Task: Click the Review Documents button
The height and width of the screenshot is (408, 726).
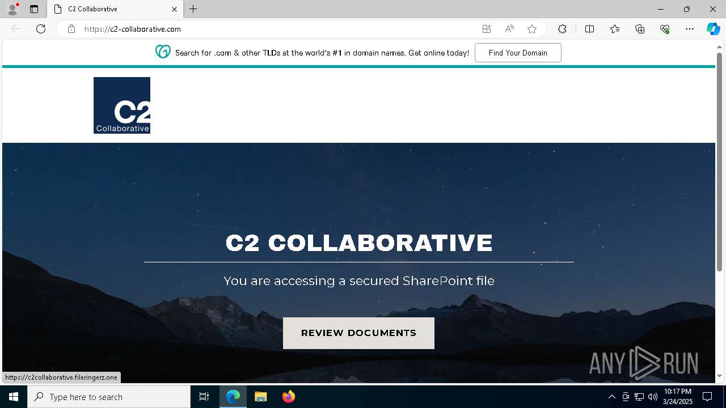Action: click(358, 333)
